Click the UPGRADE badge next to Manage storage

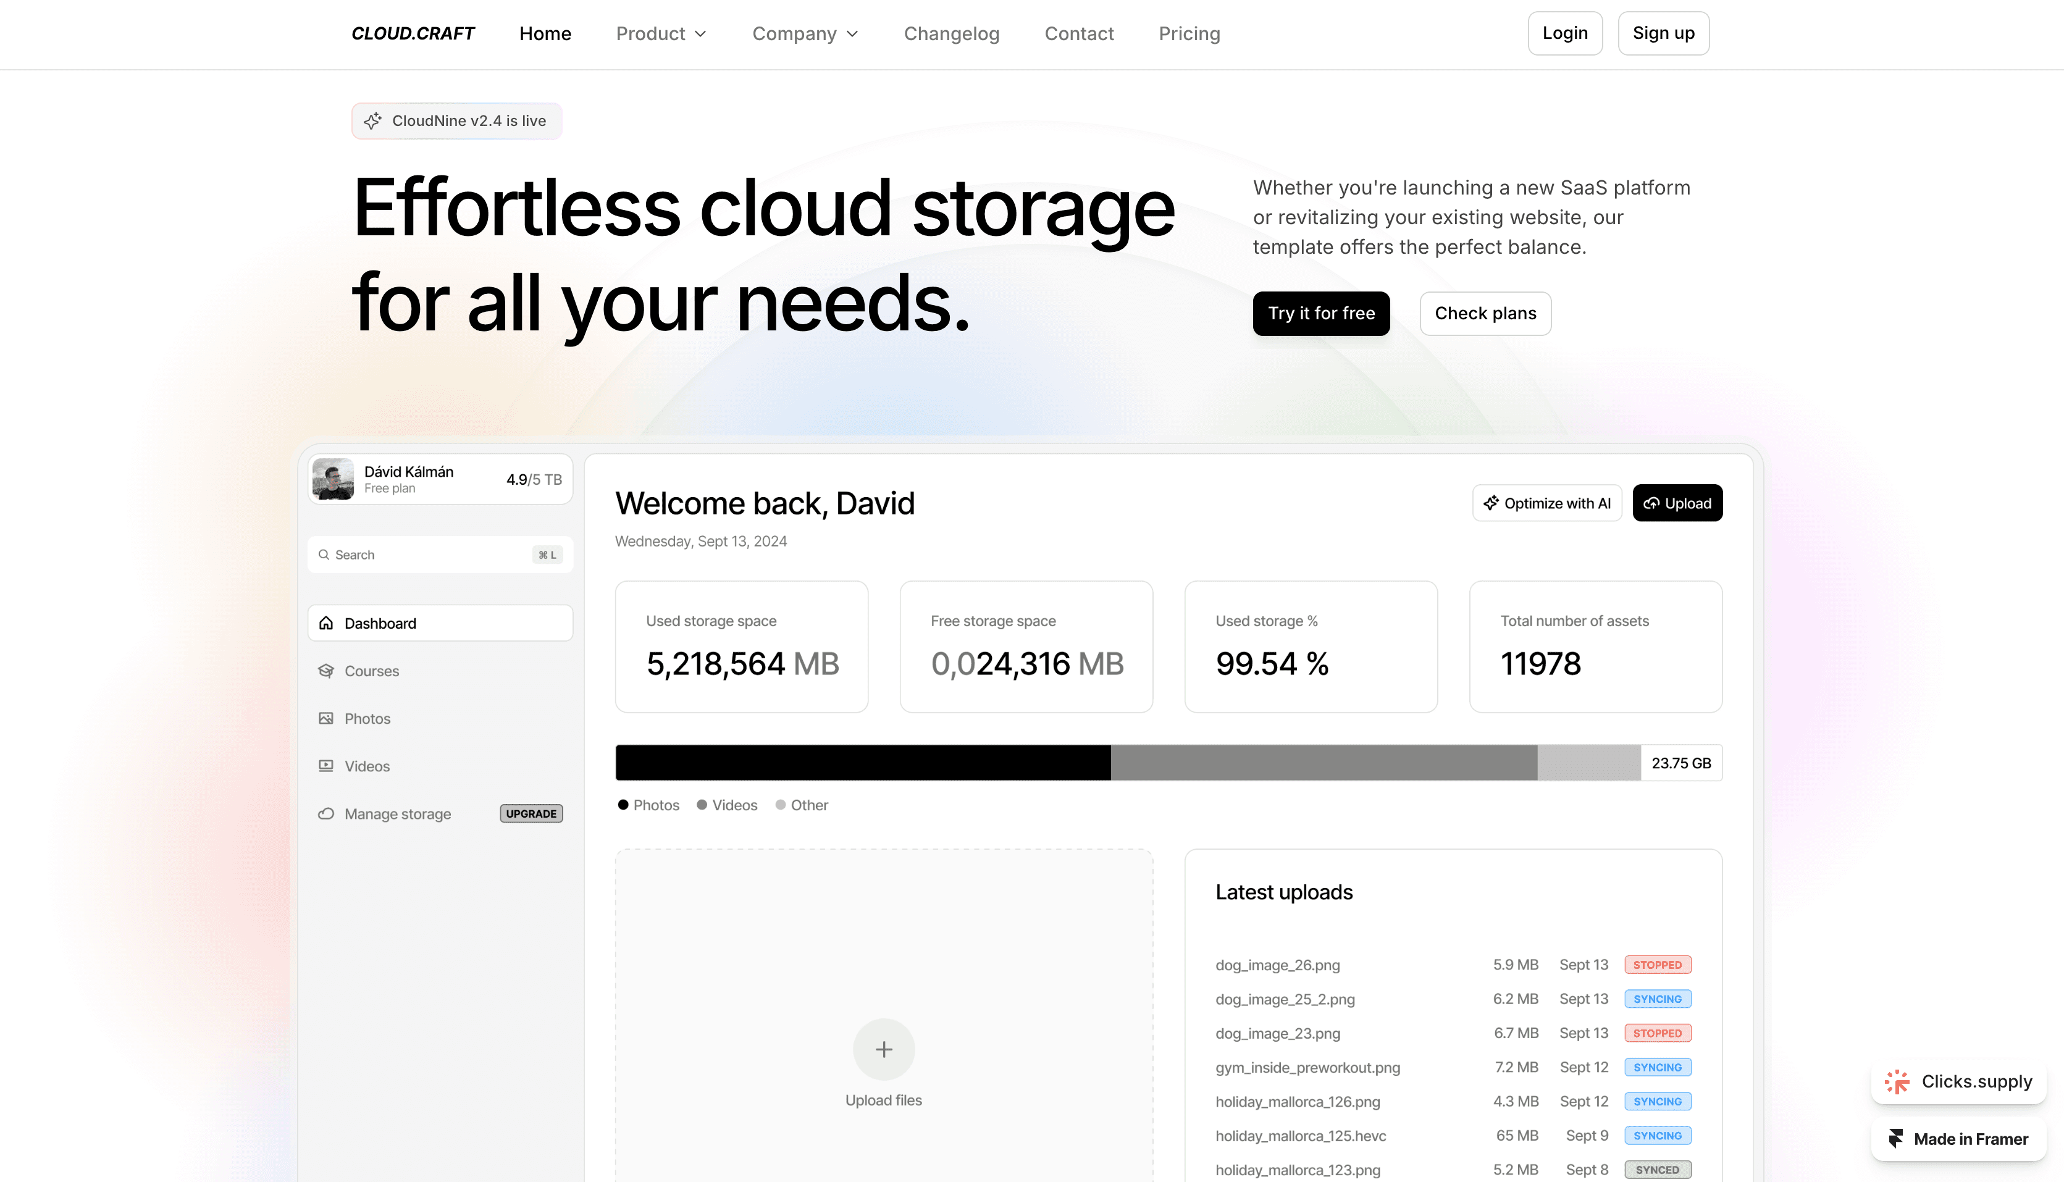click(531, 813)
